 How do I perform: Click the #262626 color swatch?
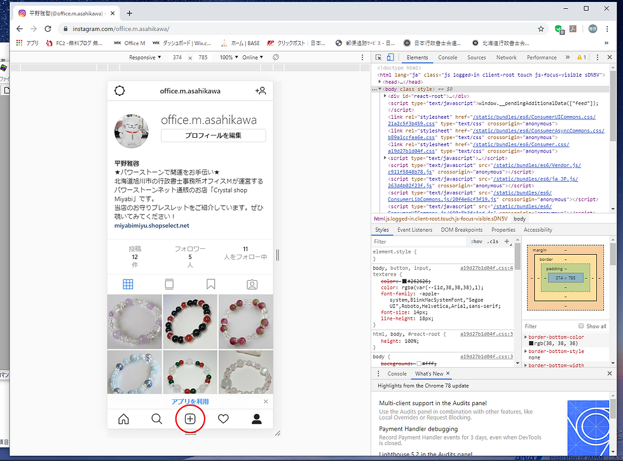pos(405,281)
